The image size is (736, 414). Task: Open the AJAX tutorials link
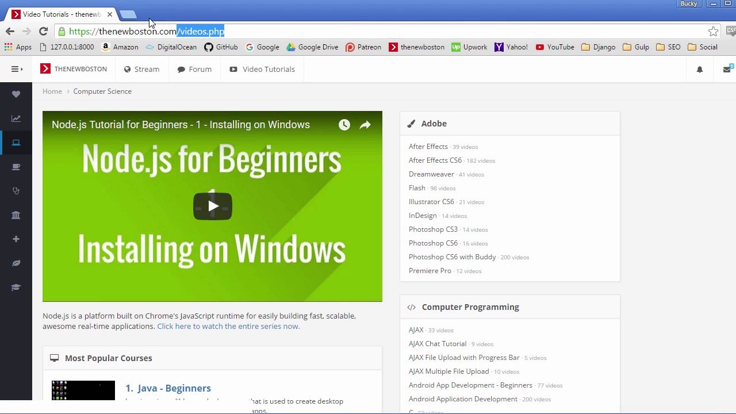click(416, 330)
